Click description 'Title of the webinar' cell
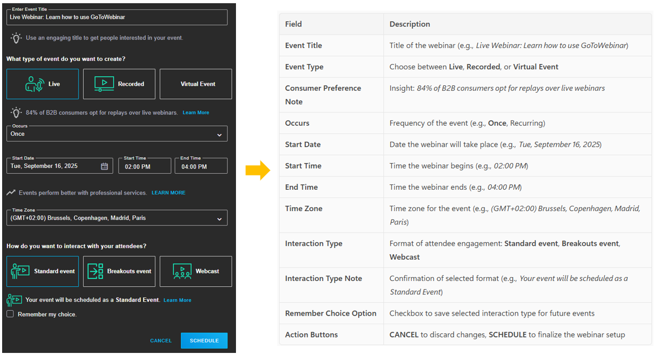Viewport: 654px width, 354px height. 518,45
